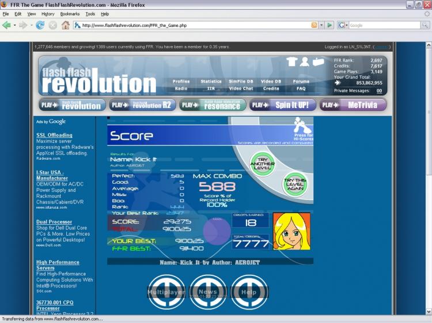Open the View menu
Viewport: 432px width, 323px height.
tap(32, 14)
